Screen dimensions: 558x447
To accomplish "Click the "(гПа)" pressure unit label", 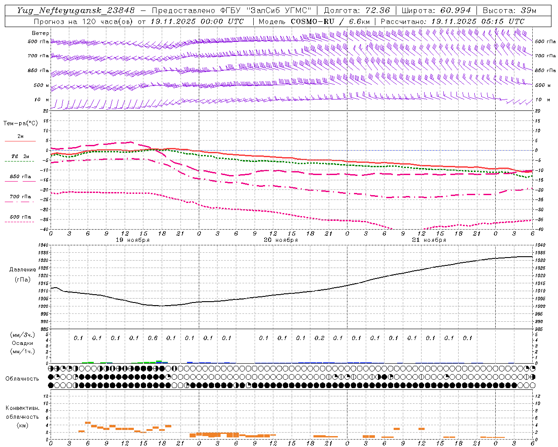I will point(23,280).
